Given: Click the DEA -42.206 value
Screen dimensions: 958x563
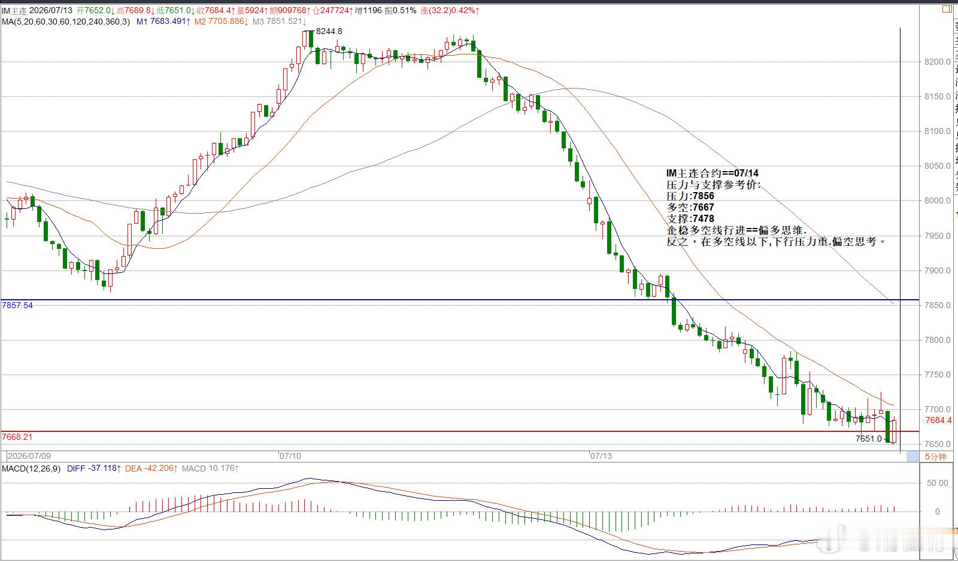Looking at the screenshot, I should click(152, 468).
